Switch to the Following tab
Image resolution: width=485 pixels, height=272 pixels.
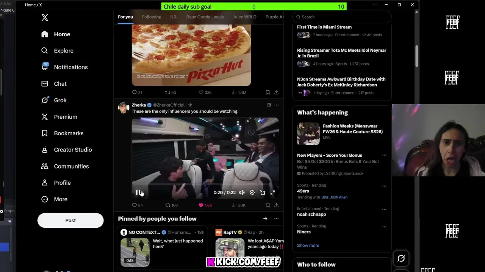click(152, 17)
